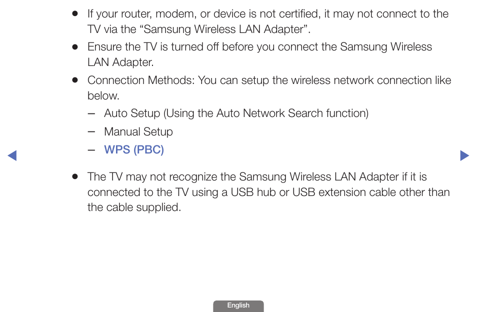
Task: Click bullet point beside 'Ensure the TV'
Action: [x=75, y=47]
